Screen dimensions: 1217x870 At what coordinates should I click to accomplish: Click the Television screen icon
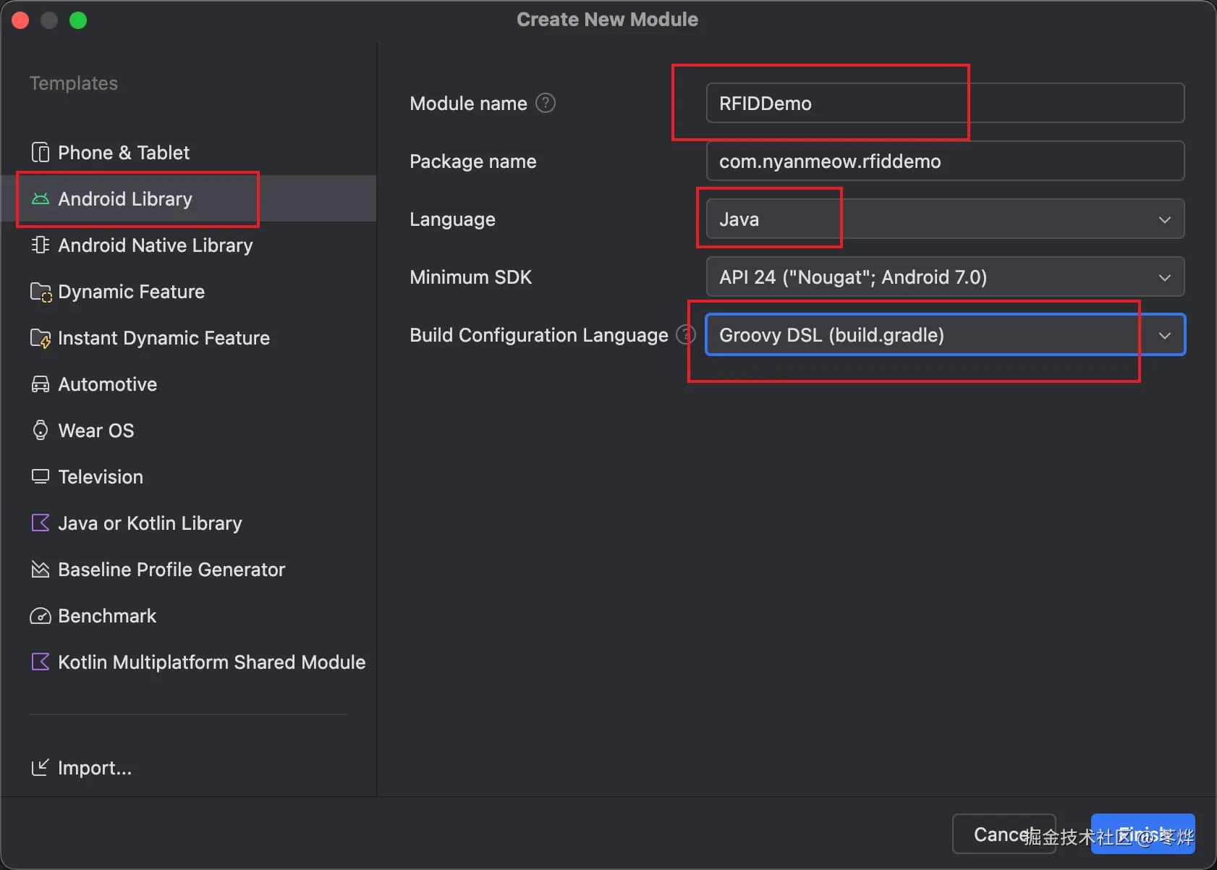41,477
